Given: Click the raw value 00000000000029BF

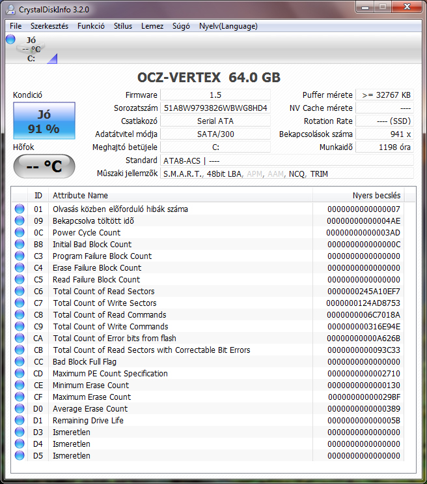Looking at the screenshot, I should pyautogui.click(x=364, y=397).
